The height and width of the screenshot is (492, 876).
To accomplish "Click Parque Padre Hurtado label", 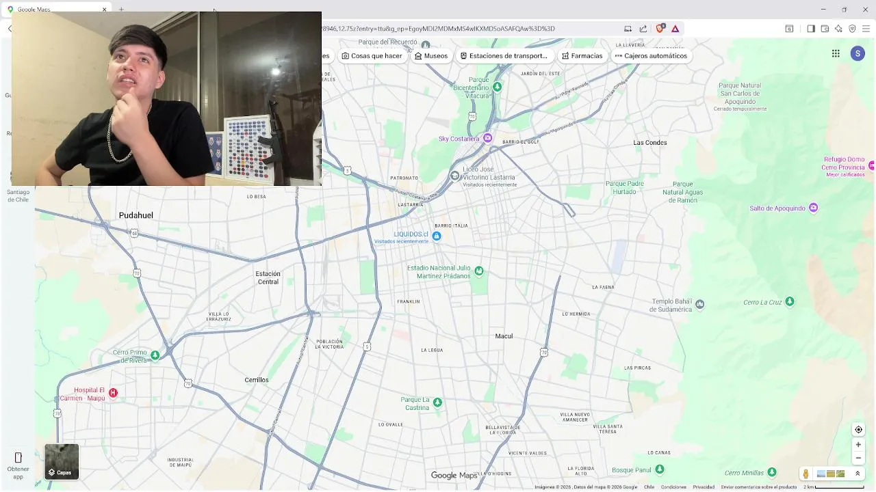I will coord(625,188).
